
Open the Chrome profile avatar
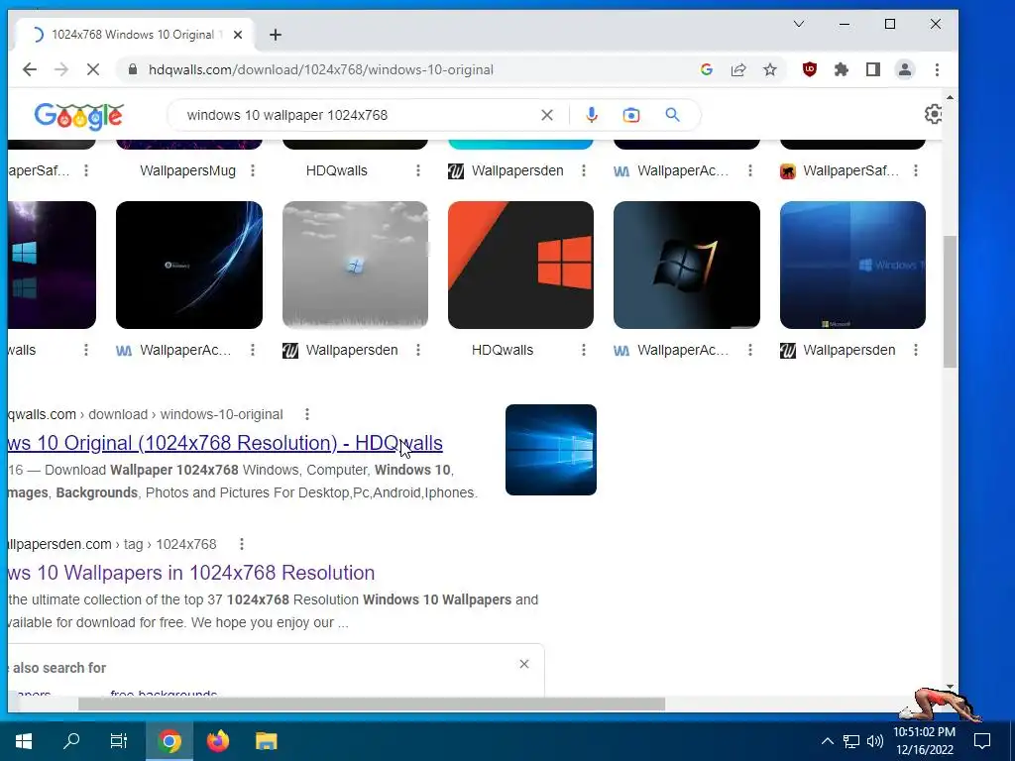pos(904,69)
